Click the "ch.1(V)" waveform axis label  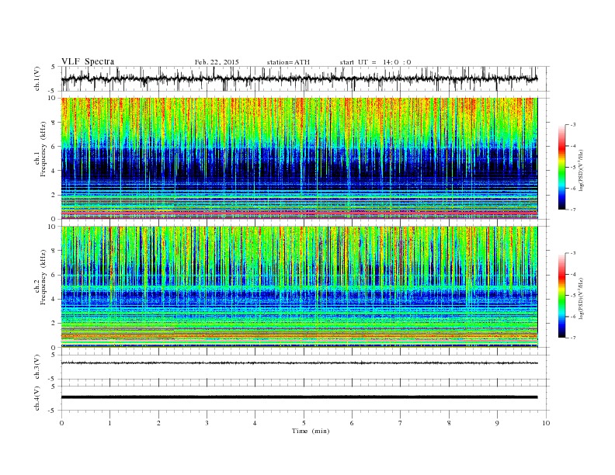pyautogui.click(x=37, y=78)
